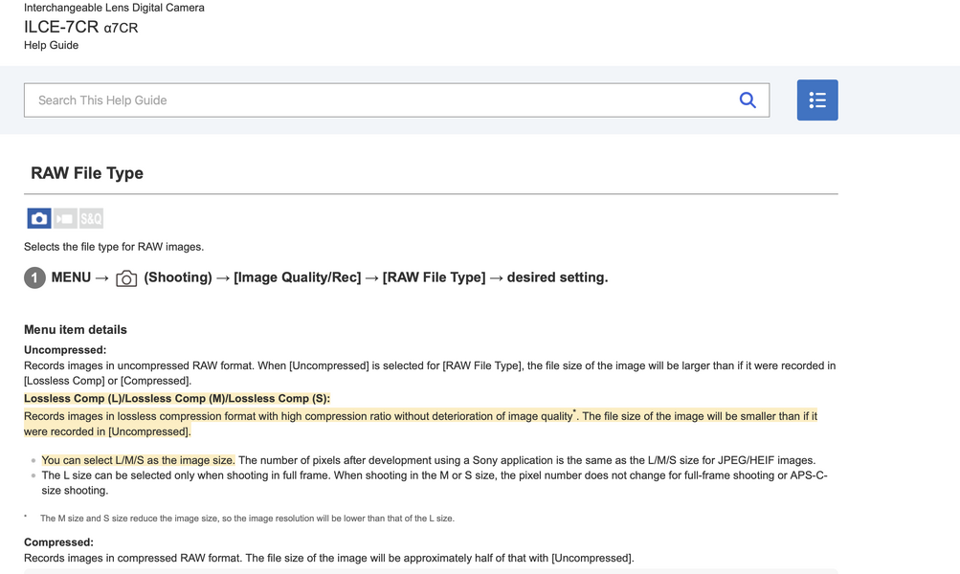Focus the Search This Help Guide field
Image resolution: width=960 pixels, height=574 pixels.
click(383, 100)
